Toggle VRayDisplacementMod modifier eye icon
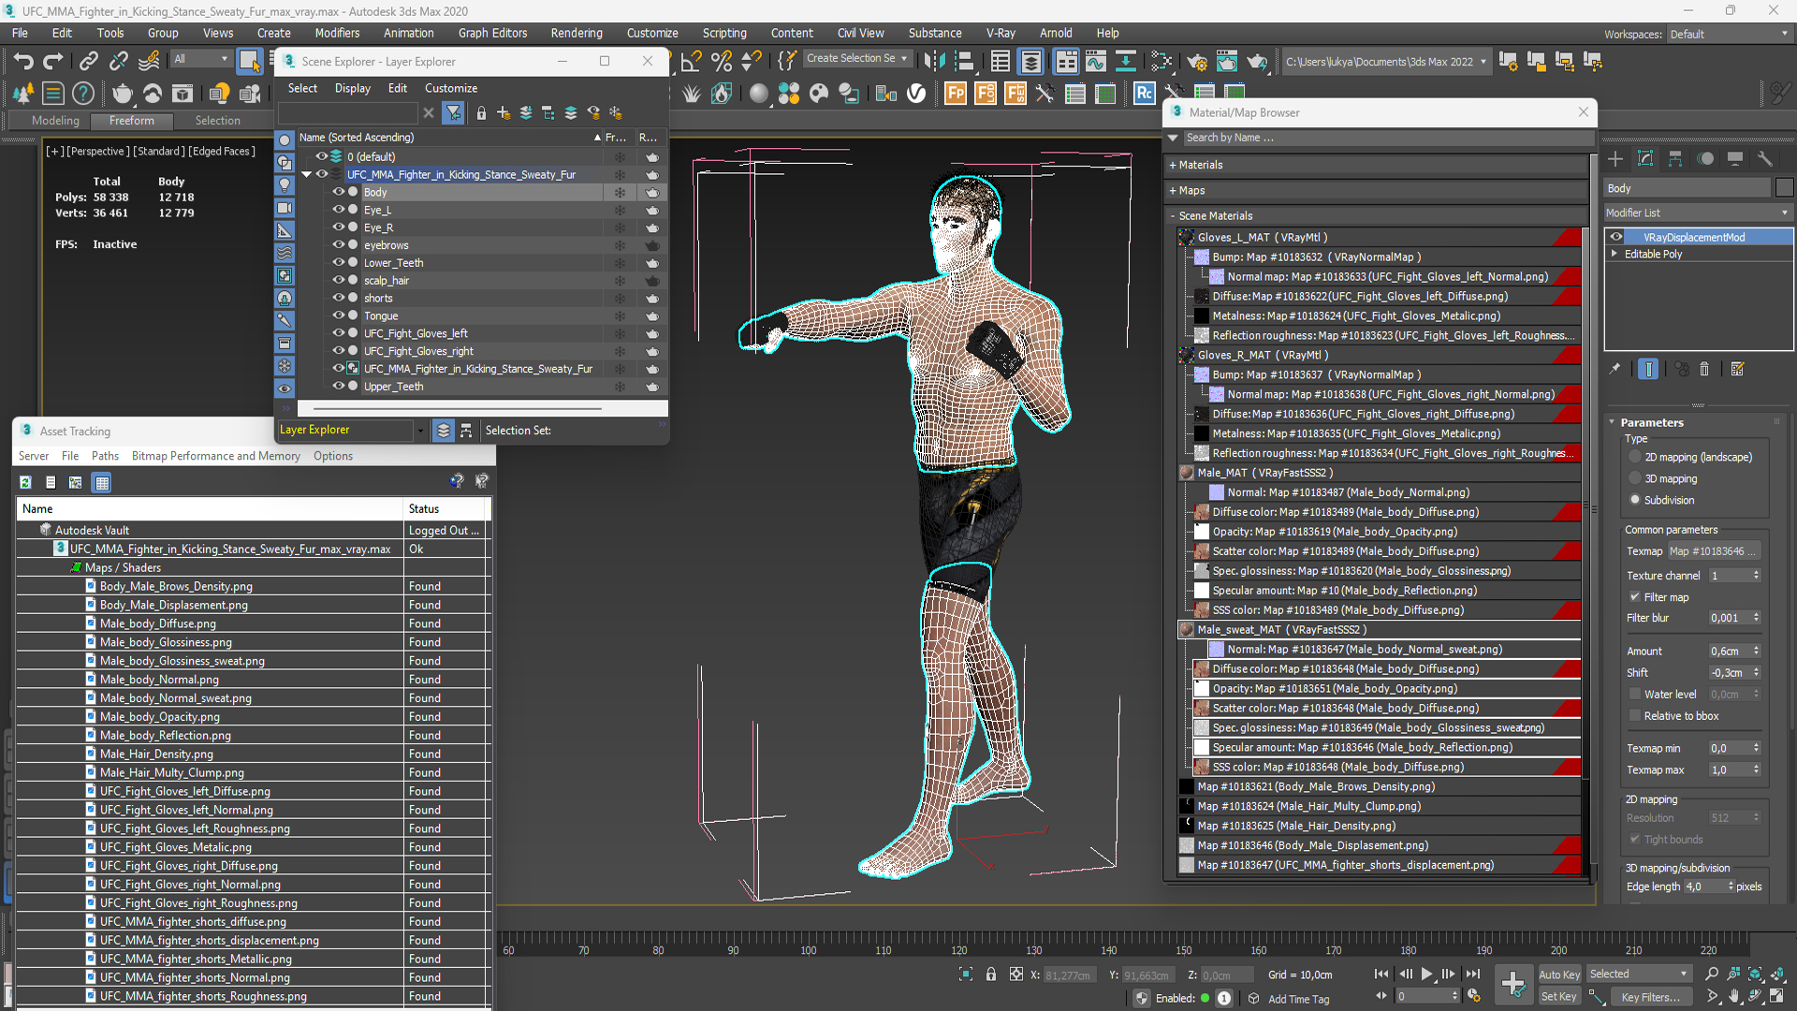This screenshot has width=1797, height=1011. point(1616,237)
